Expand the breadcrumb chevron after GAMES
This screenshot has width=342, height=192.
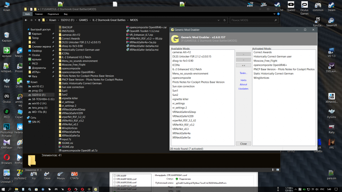tap(90, 20)
